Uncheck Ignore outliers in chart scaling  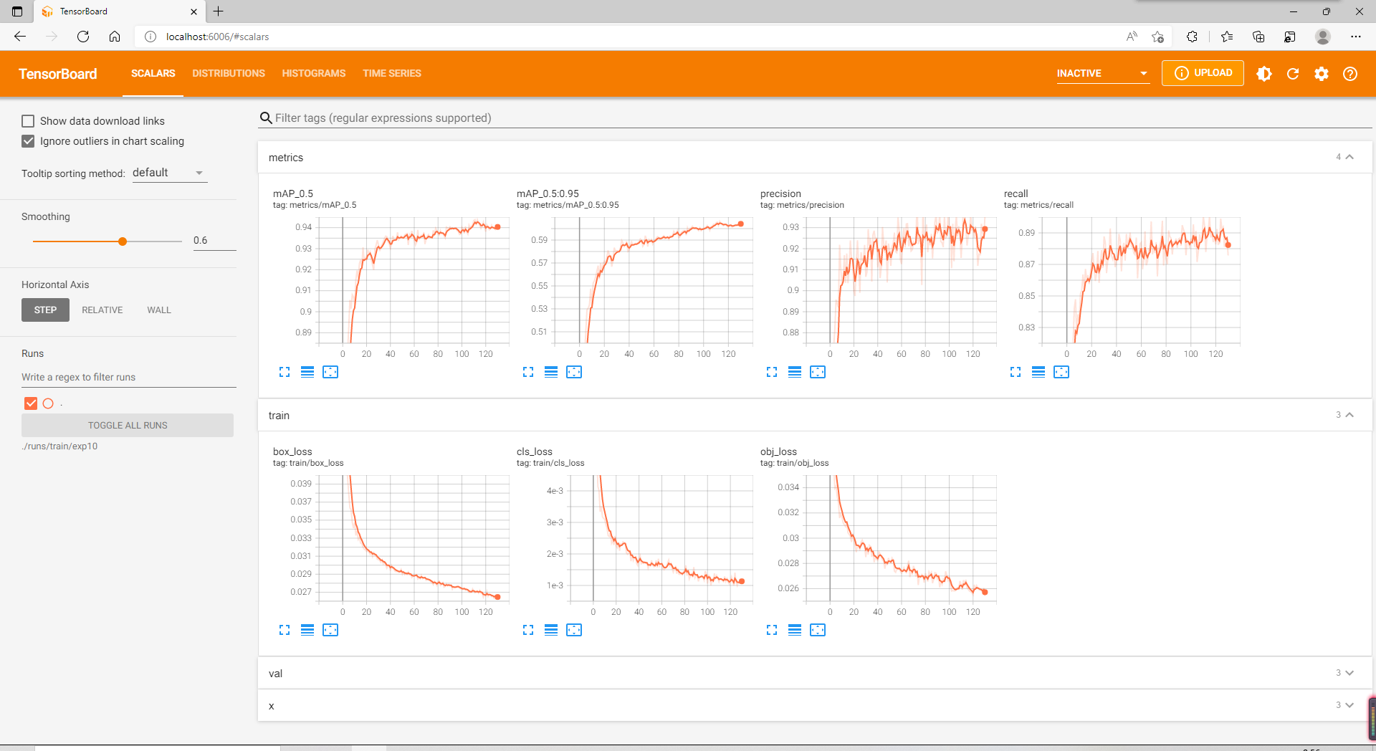[28, 141]
